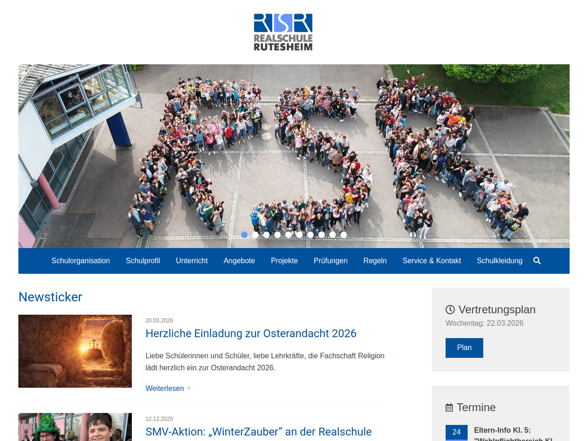Select the second slideshow dot indicator
This screenshot has height=441, width=588.
255,235
